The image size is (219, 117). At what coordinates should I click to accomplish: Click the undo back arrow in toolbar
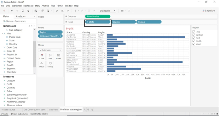point(12,11)
